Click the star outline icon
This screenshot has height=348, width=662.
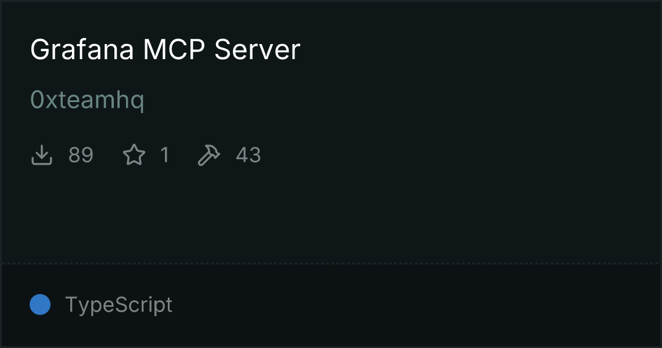coord(134,155)
